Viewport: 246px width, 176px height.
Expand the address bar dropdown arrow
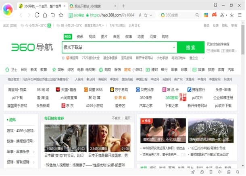(151, 15)
